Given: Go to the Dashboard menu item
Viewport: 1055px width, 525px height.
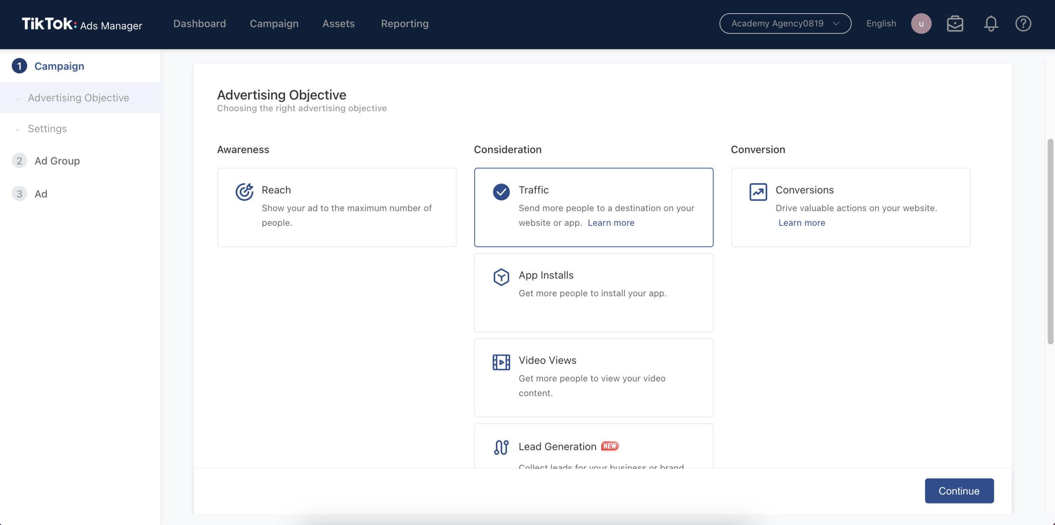Looking at the screenshot, I should tap(199, 24).
